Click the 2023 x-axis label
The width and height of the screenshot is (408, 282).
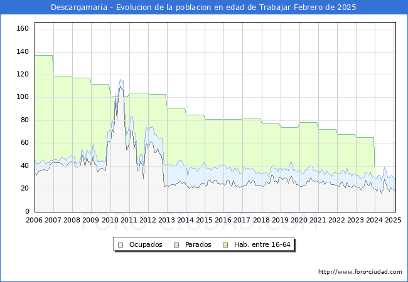pyautogui.click(x=356, y=220)
